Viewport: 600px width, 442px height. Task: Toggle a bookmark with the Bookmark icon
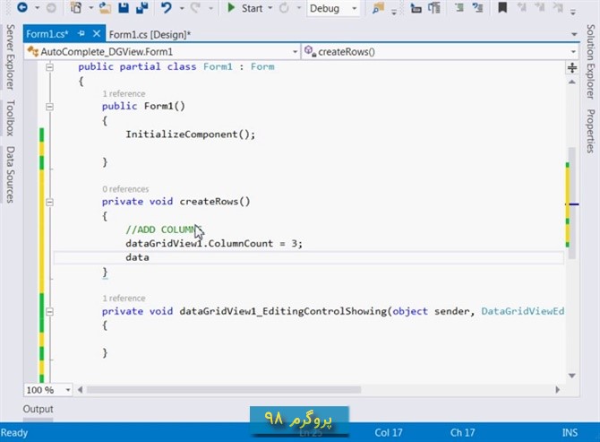pos(502,7)
